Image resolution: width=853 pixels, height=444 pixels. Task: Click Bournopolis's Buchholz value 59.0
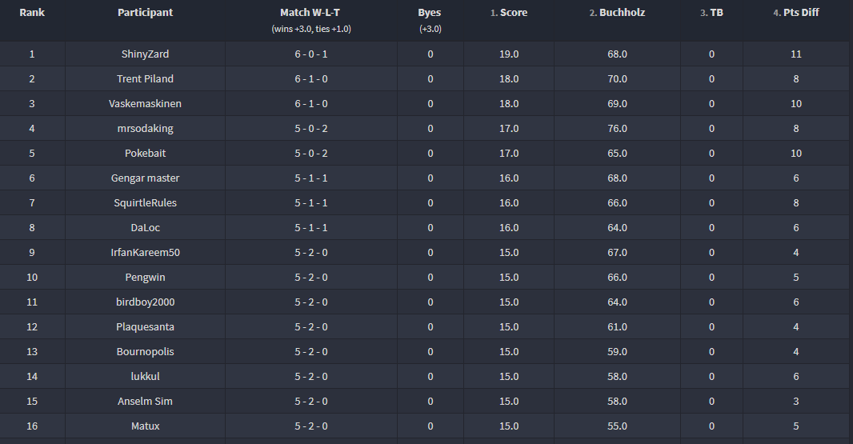pos(617,351)
